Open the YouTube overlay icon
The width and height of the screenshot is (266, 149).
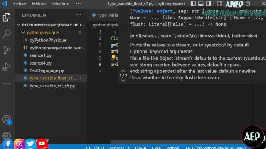tap(42, 144)
